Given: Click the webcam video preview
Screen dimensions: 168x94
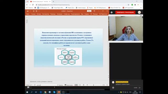Looking at the screenshot, I should [126, 28].
